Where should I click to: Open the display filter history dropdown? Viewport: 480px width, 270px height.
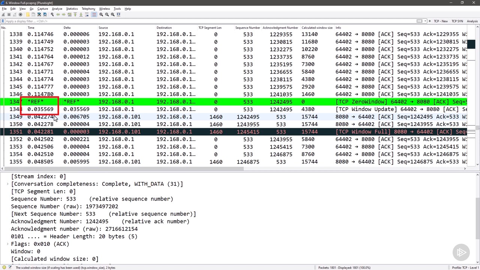coord(425,21)
